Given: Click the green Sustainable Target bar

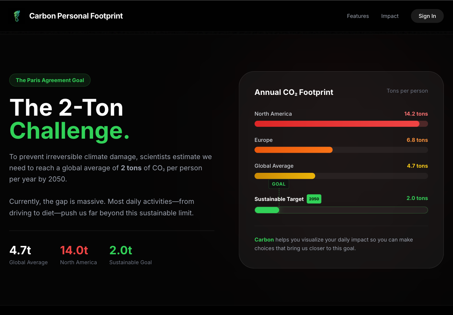Looking at the screenshot, I should (x=267, y=210).
